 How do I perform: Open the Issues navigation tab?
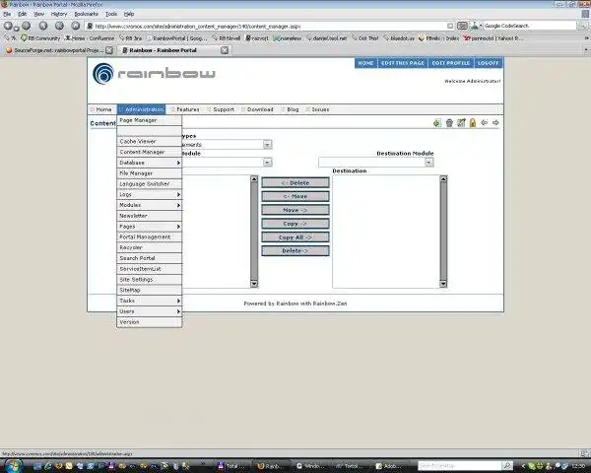318,109
